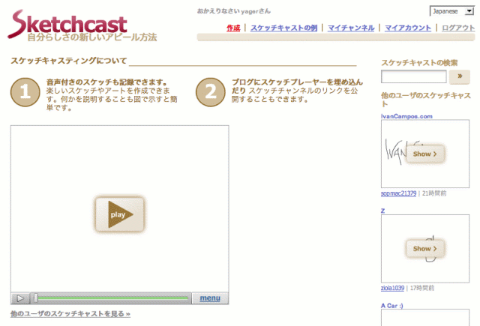Click the small play icon in player bar
Image resolution: width=480 pixels, height=326 pixels.
click(x=20, y=298)
